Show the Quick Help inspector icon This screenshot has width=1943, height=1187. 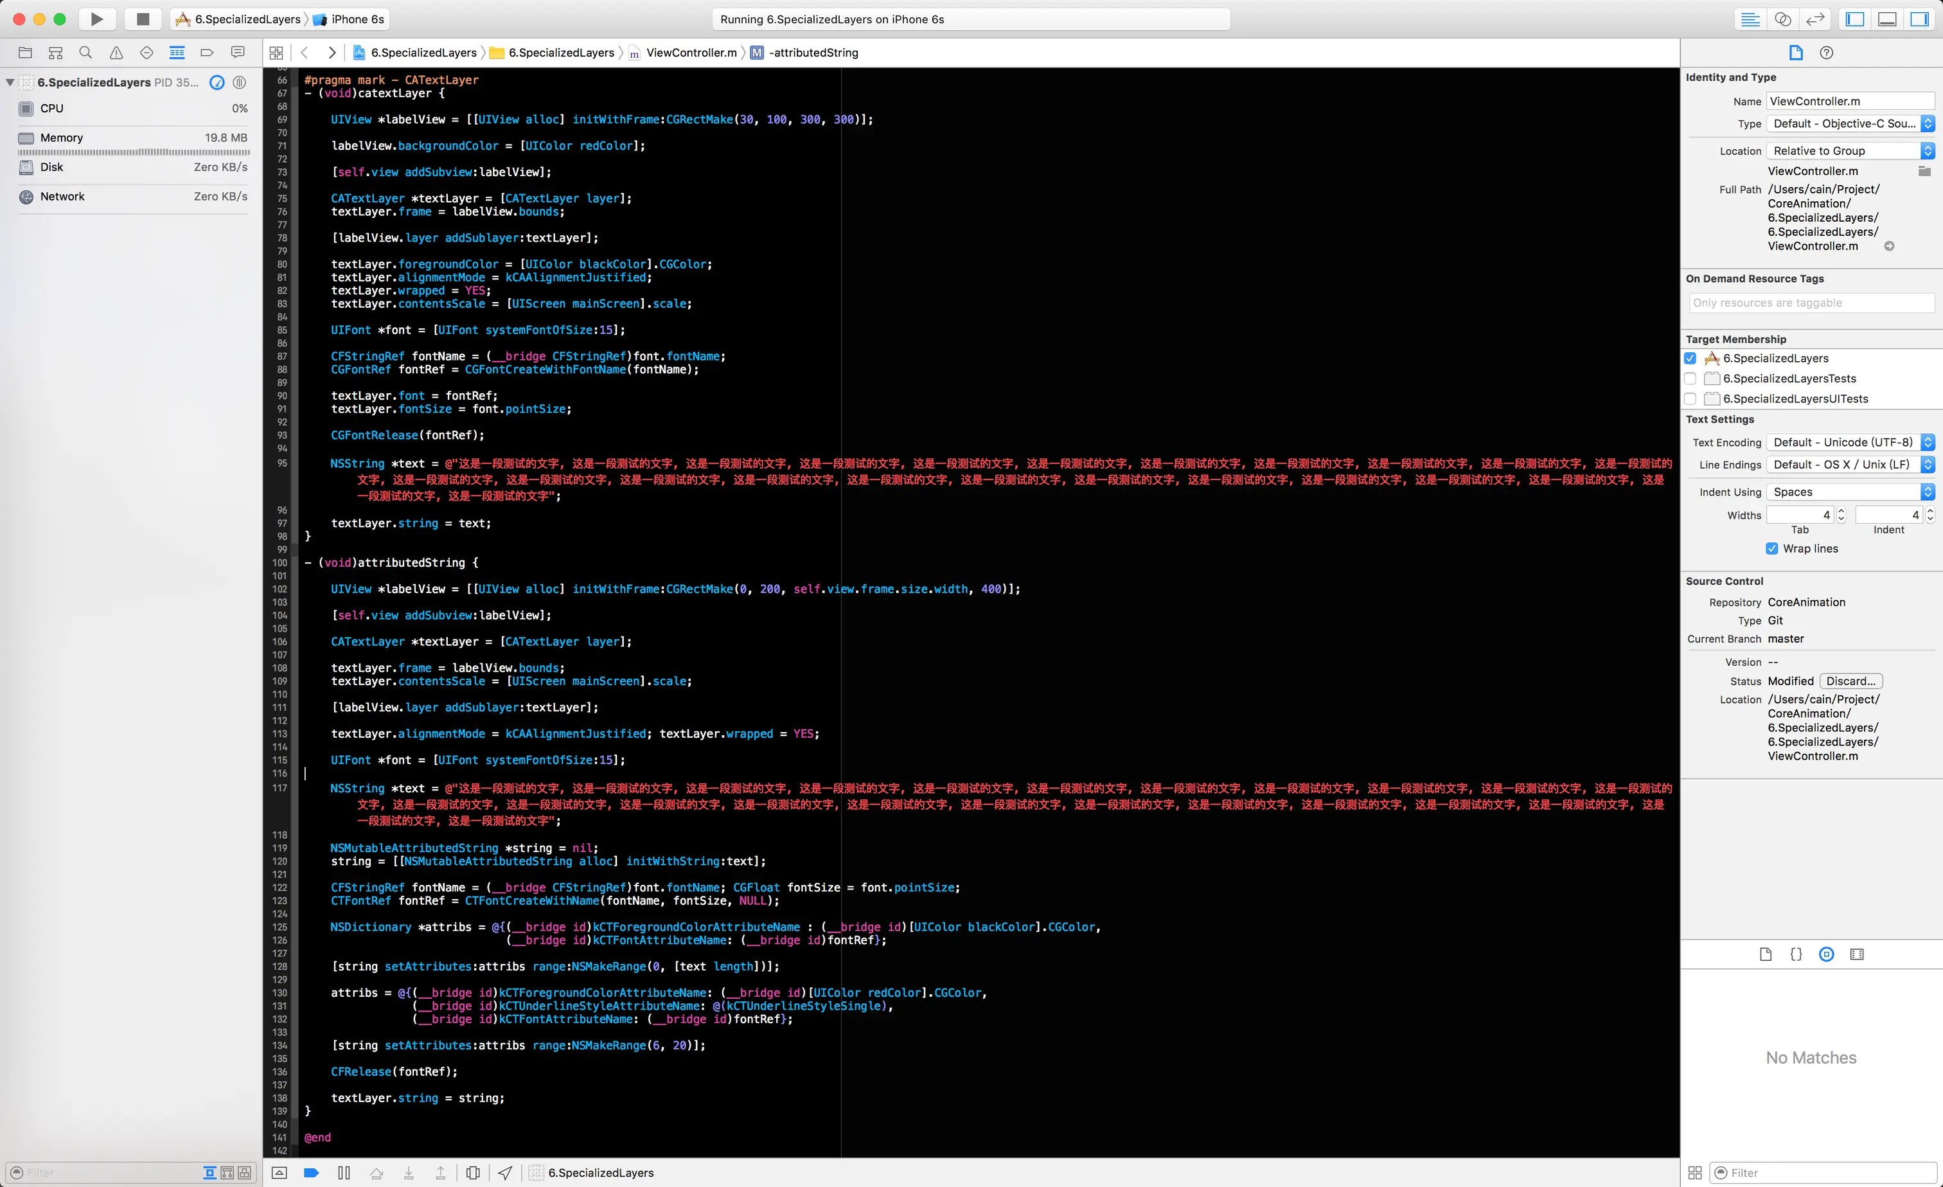click(1826, 53)
